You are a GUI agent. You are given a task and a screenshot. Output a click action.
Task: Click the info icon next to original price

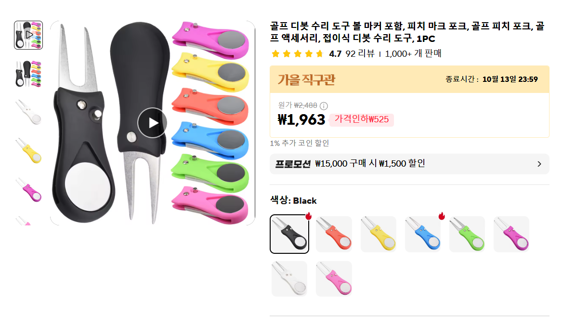324,106
